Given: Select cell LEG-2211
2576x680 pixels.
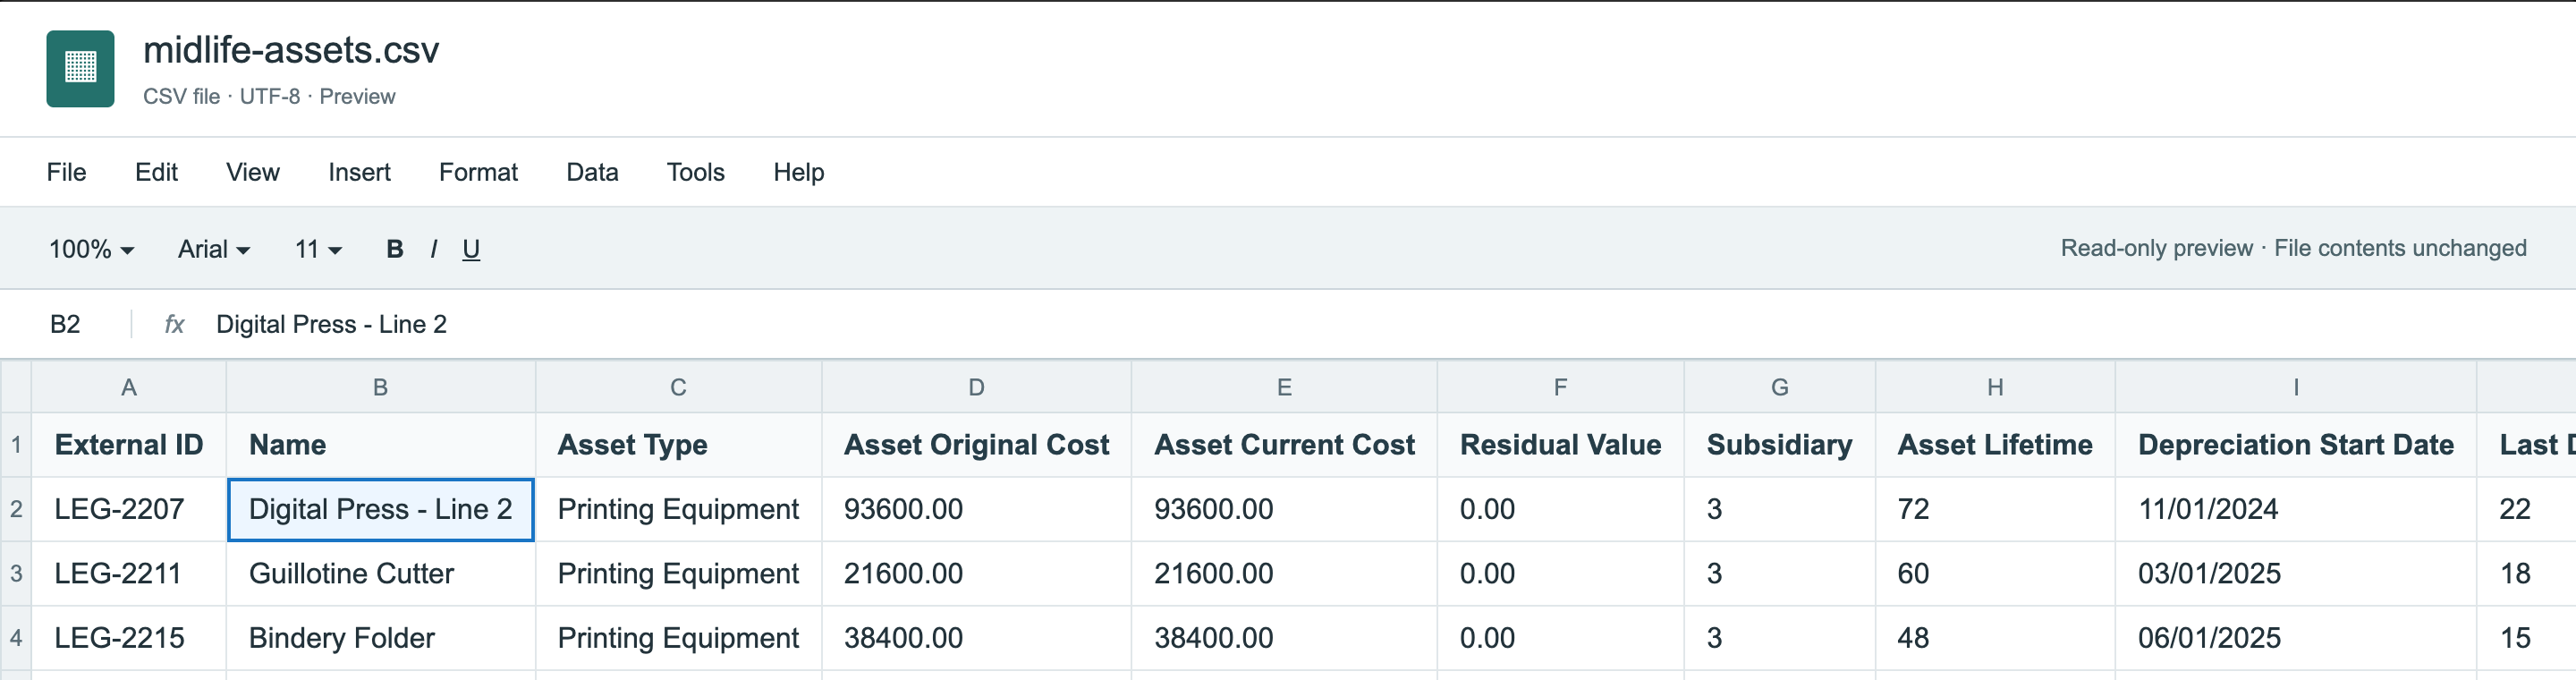Looking at the screenshot, I should coord(129,574).
